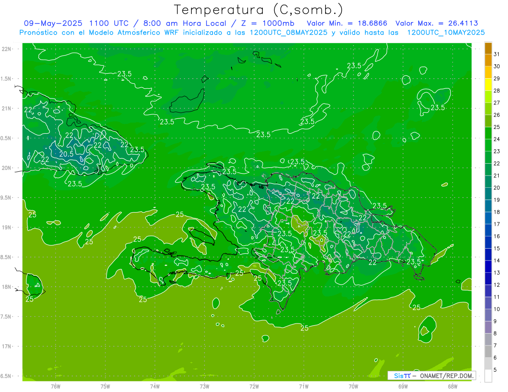Screen dimensions: 508x392
Task: Click the "17" color scale label
Action: (497, 224)
